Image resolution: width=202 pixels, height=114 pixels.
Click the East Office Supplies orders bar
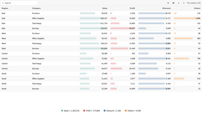[x=187, y=18]
